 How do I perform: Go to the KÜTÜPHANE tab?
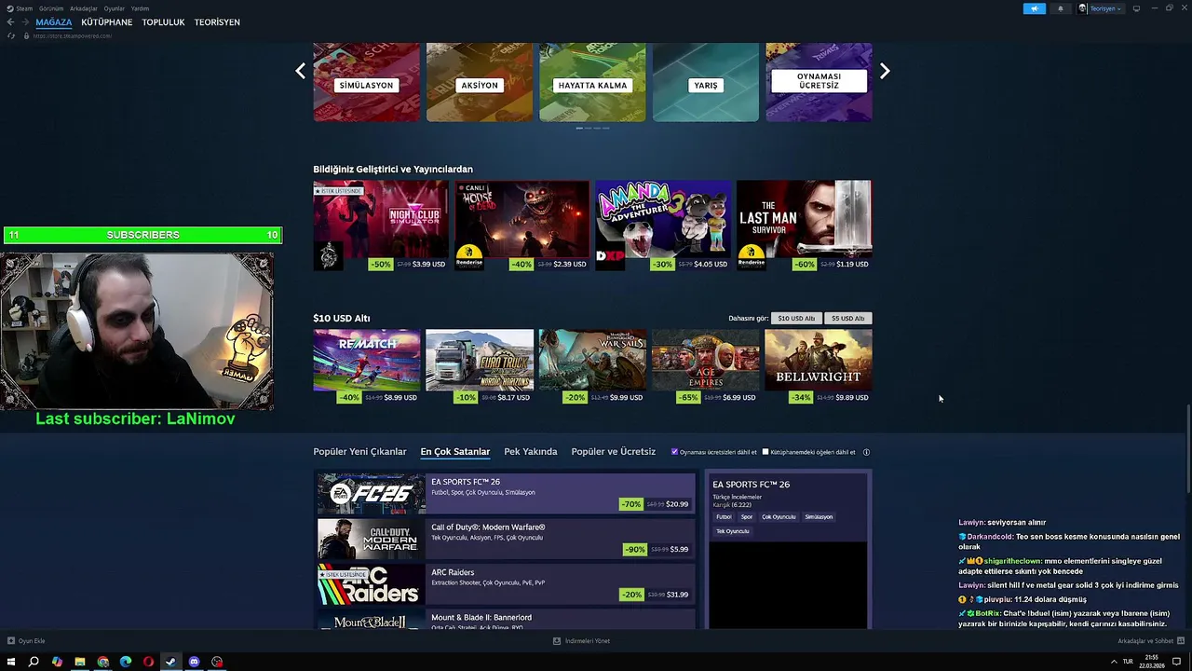click(107, 22)
